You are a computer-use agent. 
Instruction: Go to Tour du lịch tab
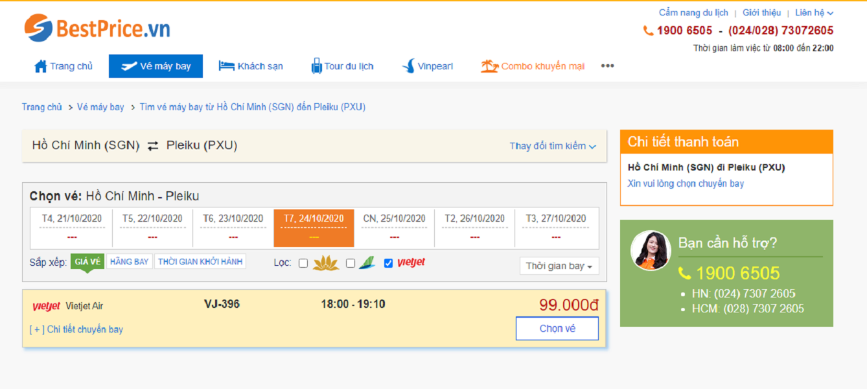pyautogui.click(x=342, y=66)
